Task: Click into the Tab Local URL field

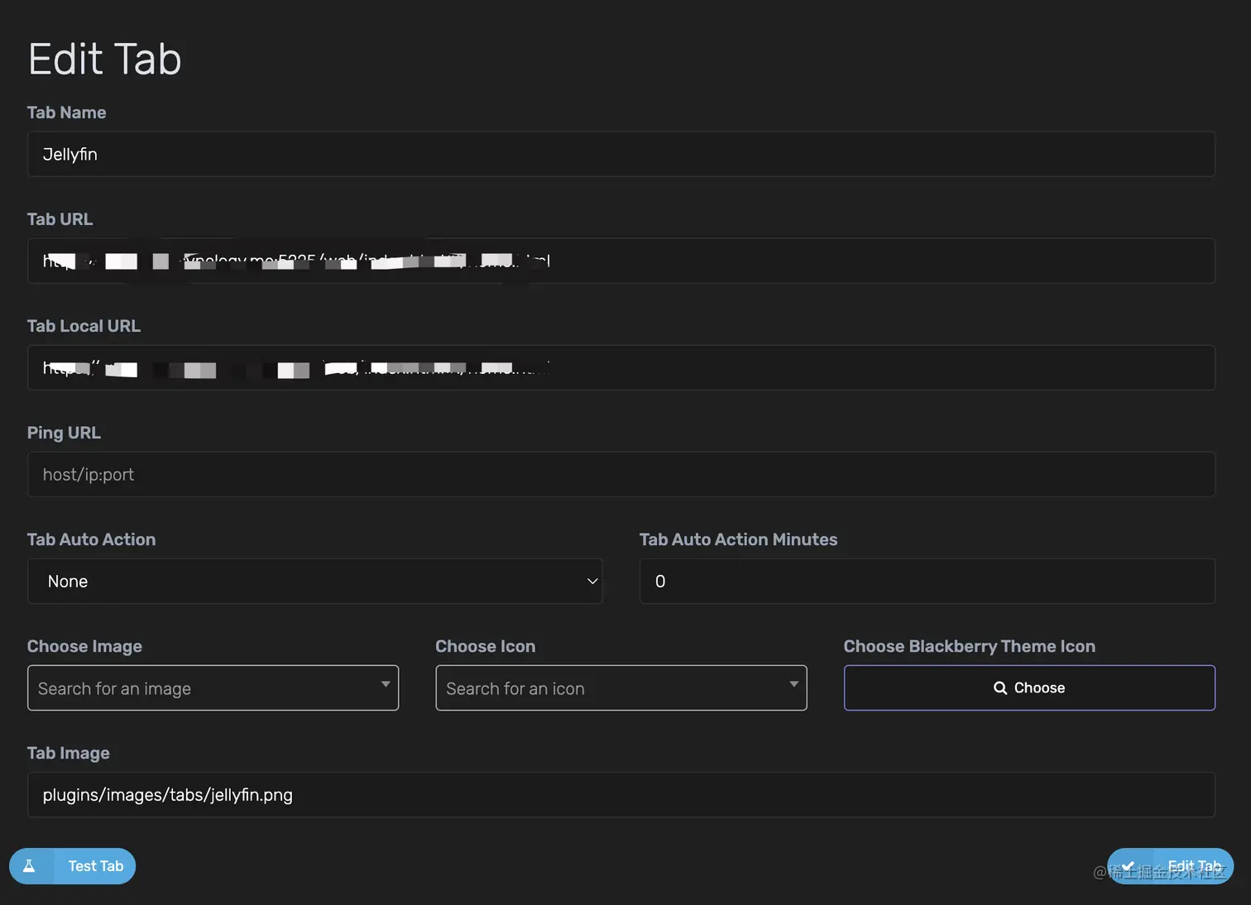Action: point(621,367)
